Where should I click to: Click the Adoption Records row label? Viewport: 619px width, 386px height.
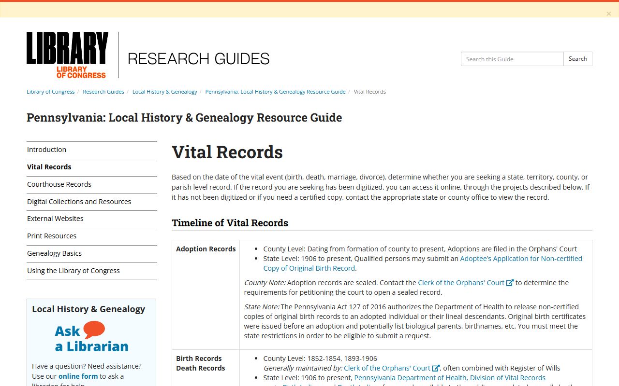[x=206, y=249]
